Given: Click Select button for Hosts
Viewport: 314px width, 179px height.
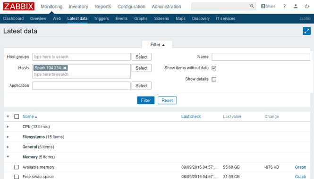Looking at the screenshot, I should tap(142, 68).
